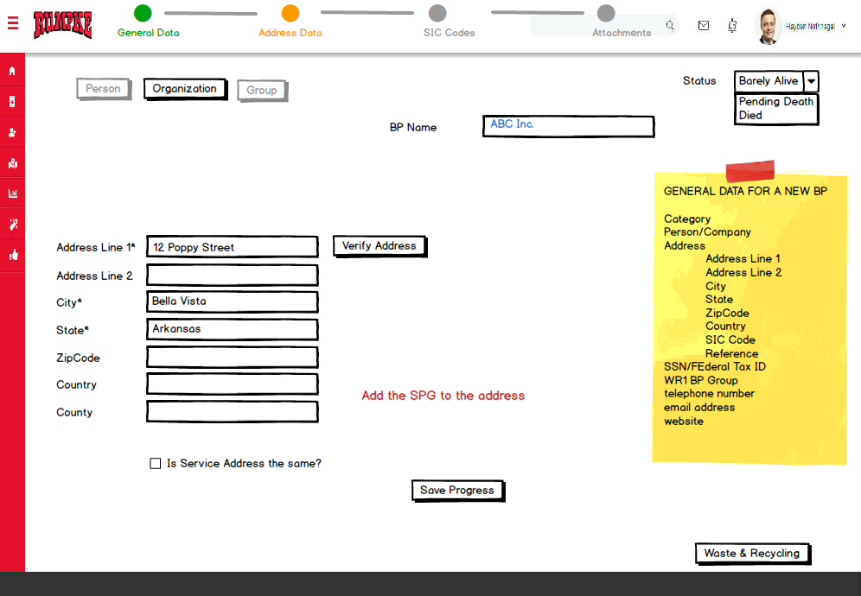Open the map location sidebar icon
The image size is (861, 596).
click(12, 163)
